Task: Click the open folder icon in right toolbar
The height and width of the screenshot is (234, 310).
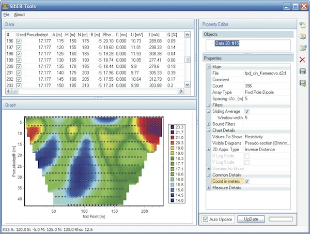Action: (302, 36)
